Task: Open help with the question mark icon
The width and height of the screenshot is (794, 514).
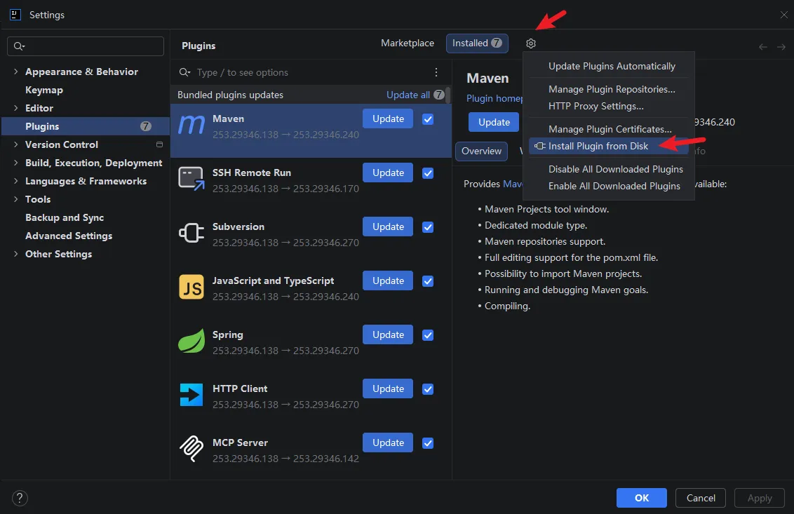Action: pyautogui.click(x=20, y=499)
